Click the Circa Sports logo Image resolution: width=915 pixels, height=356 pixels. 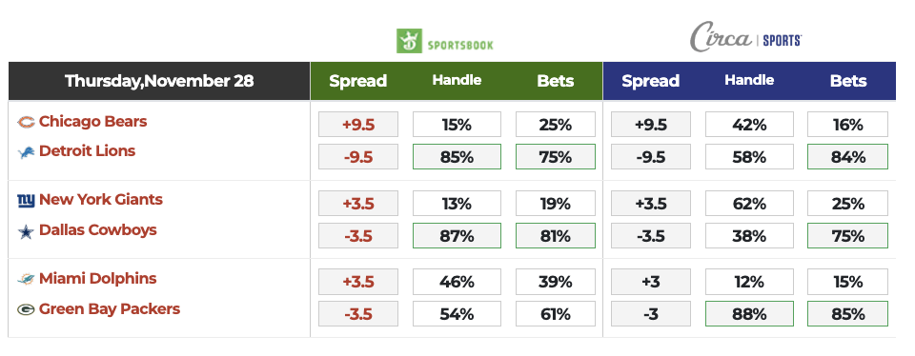coord(745,38)
